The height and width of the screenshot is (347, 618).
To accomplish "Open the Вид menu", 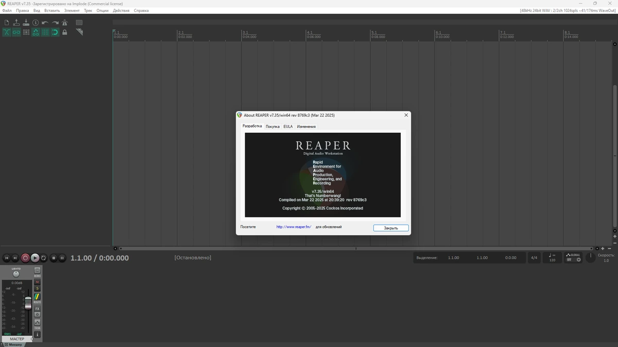I will pos(37,10).
